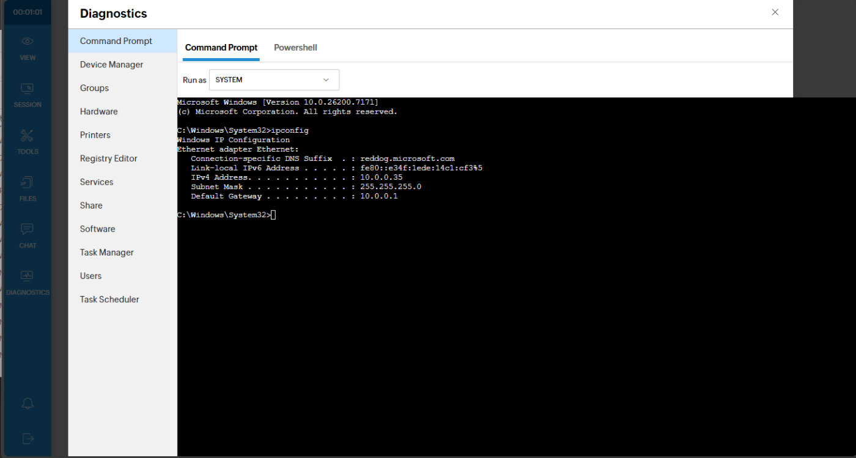
Task: Open Task Manager in the left menu
Action: click(x=122, y=252)
